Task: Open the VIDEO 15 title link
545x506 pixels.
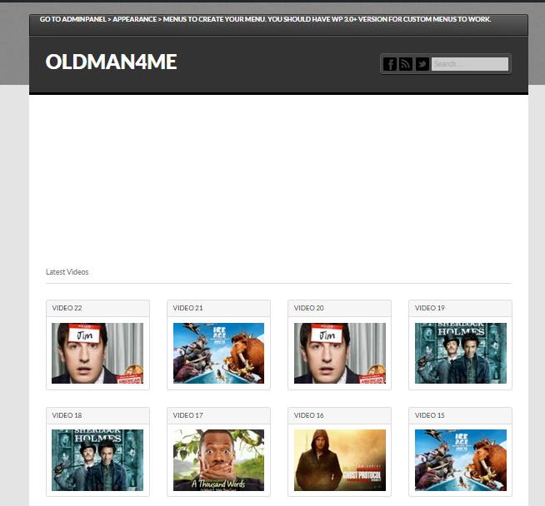Action: coord(430,415)
